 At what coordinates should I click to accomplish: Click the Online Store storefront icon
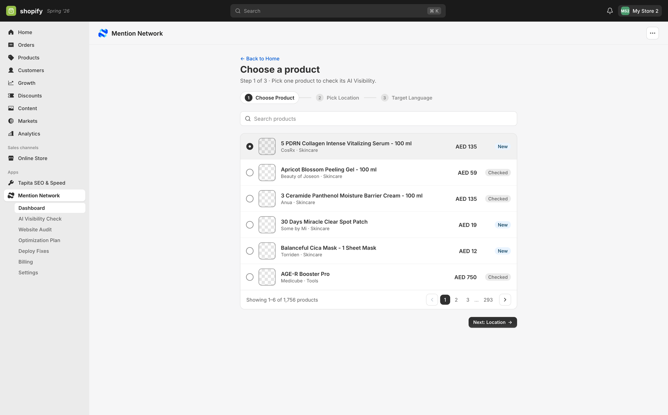click(x=11, y=158)
